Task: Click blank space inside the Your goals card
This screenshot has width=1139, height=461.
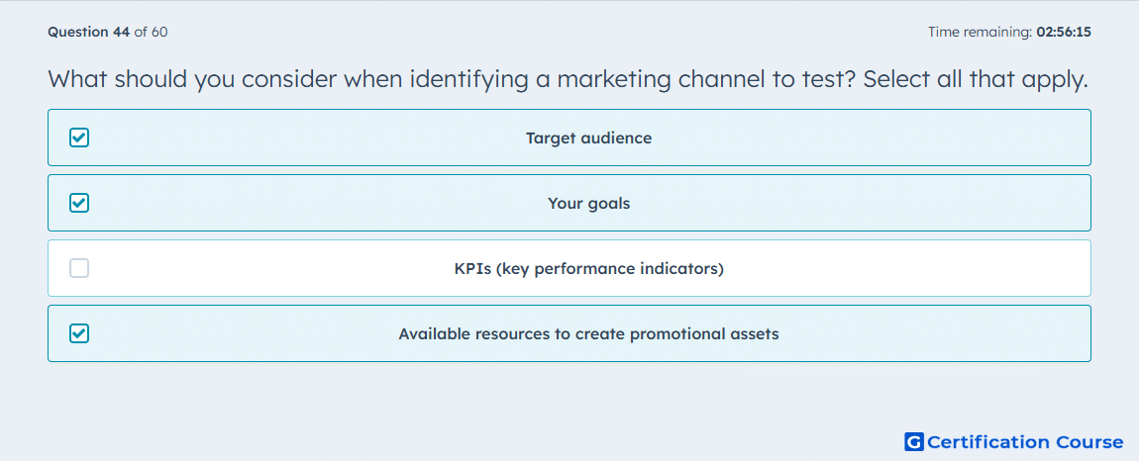Action: tap(872, 203)
